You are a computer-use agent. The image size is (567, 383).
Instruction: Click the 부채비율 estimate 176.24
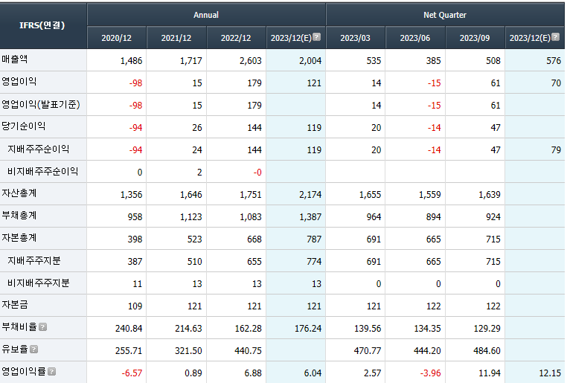point(308,329)
